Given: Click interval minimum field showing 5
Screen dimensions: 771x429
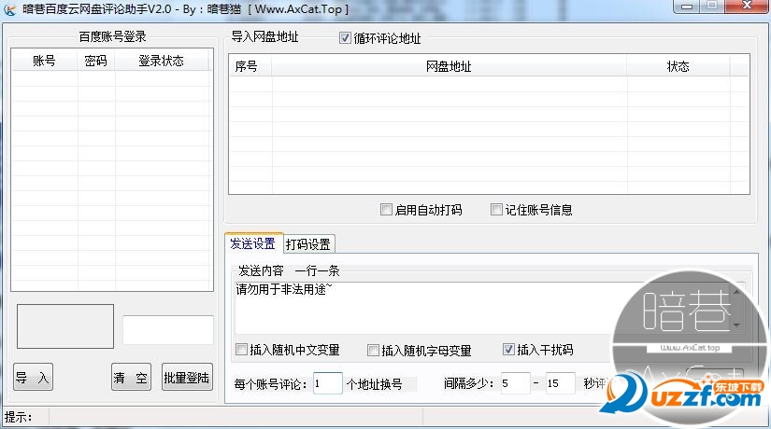Looking at the screenshot, I should [x=515, y=383].
